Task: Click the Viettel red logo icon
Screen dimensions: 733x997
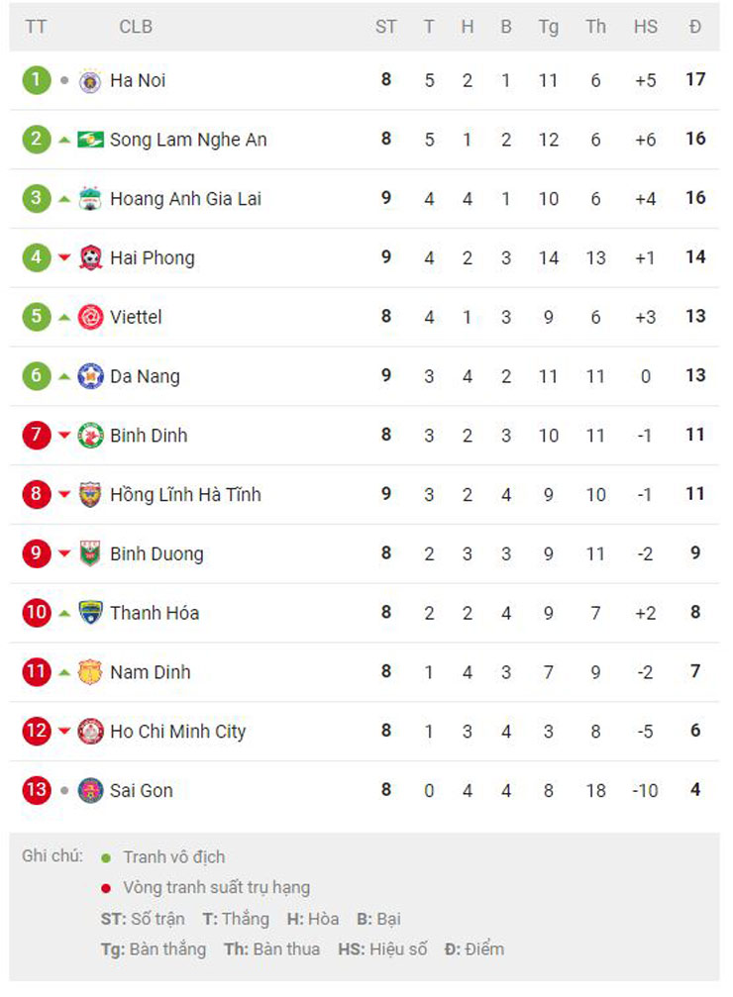Action: [90, 317]
